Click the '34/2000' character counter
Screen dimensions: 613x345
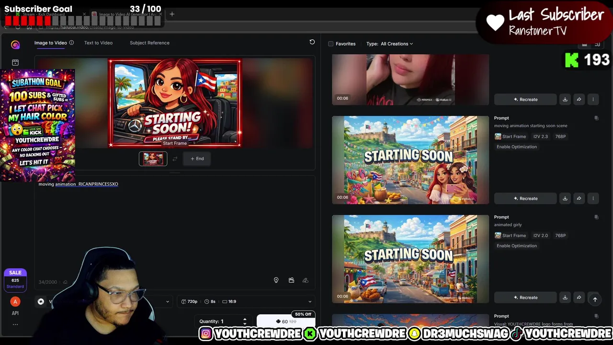pyautogui.click(x=48, y=282)
